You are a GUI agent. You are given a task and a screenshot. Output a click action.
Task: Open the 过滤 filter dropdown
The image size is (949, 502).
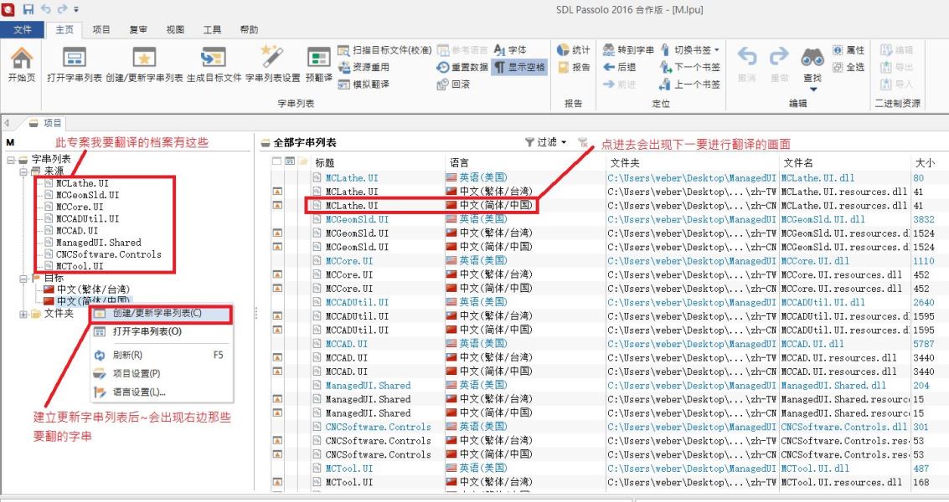pos(546,143)
